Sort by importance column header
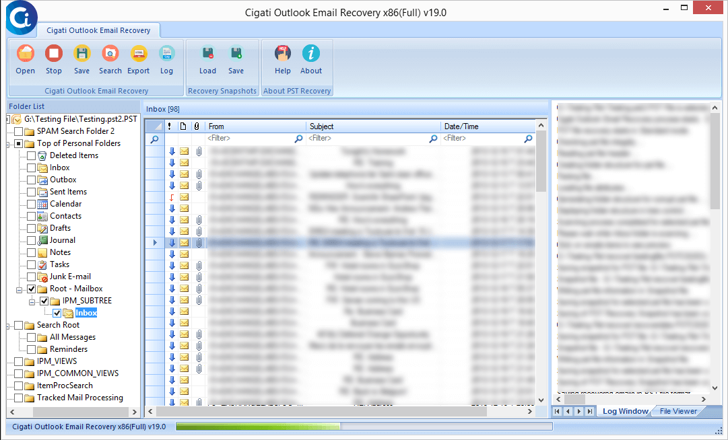728x440 pixels. pyautogui.click(x=170, y=126)
